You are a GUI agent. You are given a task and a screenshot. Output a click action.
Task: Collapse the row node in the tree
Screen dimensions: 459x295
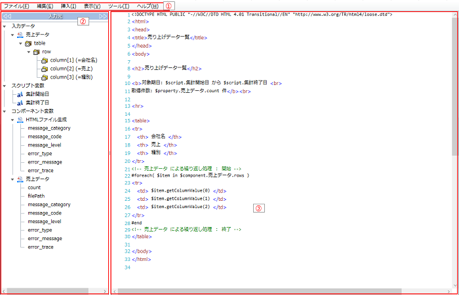tap(29, 51)
